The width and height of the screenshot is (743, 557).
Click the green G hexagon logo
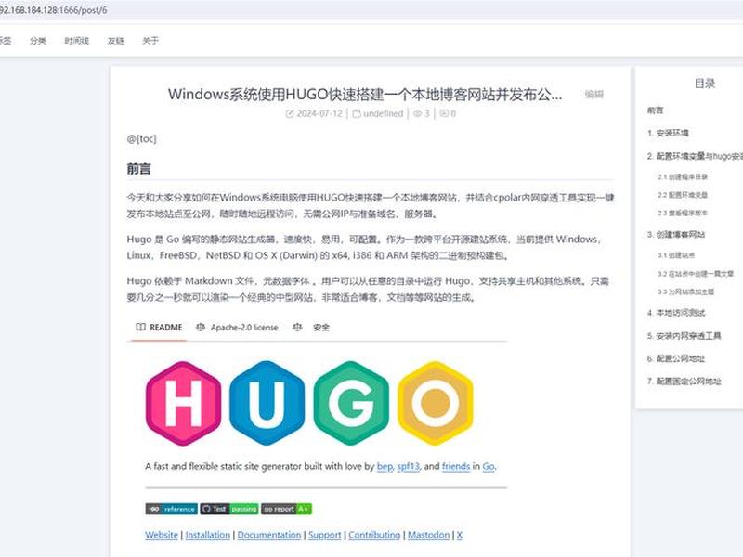(351, 404)
